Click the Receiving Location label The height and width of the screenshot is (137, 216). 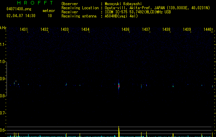tap(80, 8)
